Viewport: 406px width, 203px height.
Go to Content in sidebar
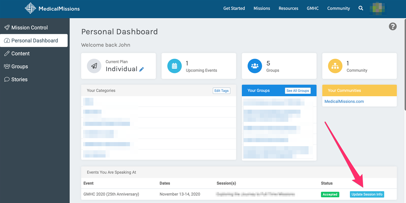tap(20, 54)
